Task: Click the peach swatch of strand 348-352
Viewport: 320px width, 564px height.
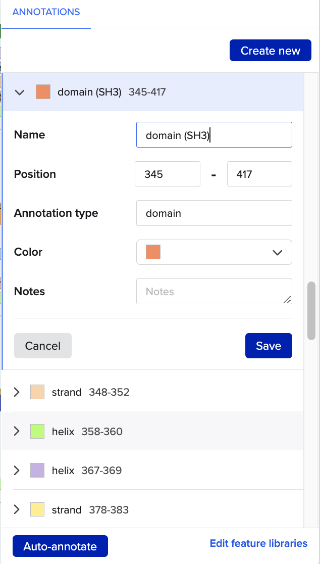Action: (37, 392)
